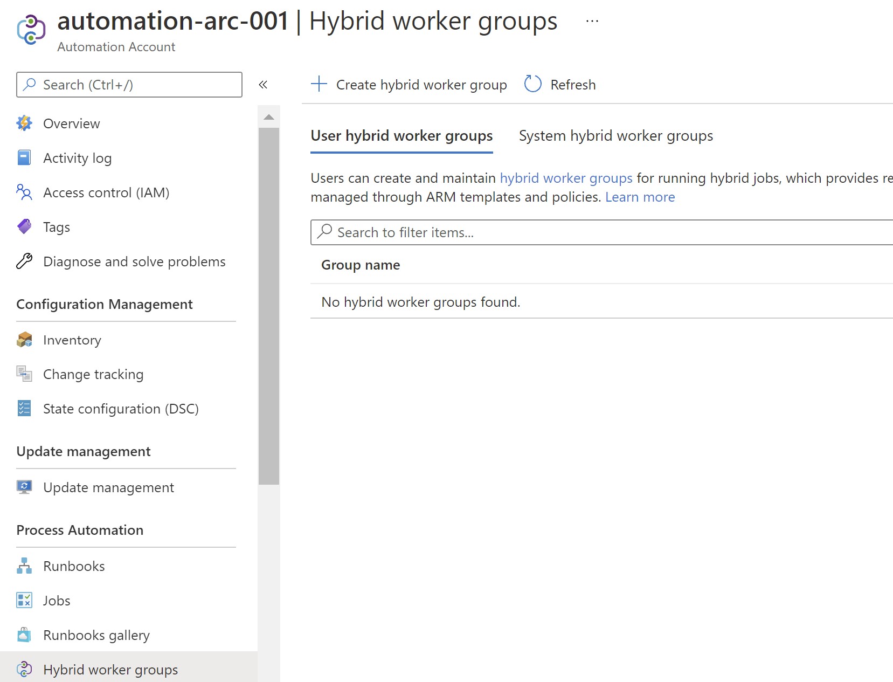Click the Update management section heading

(84, 451)
